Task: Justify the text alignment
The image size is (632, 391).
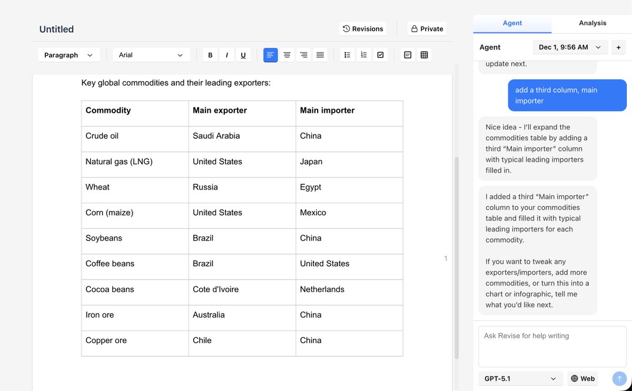Action: click(320, 55)
